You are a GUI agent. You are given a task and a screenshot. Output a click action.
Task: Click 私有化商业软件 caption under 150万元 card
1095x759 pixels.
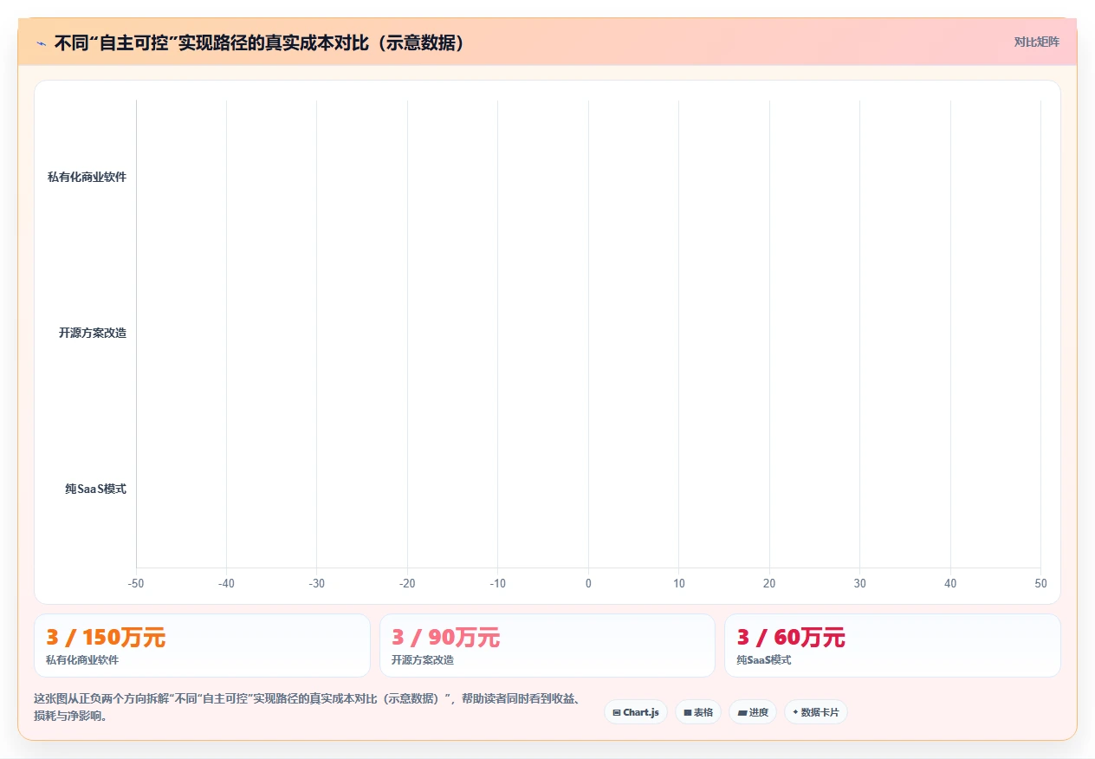pos(82,660)
